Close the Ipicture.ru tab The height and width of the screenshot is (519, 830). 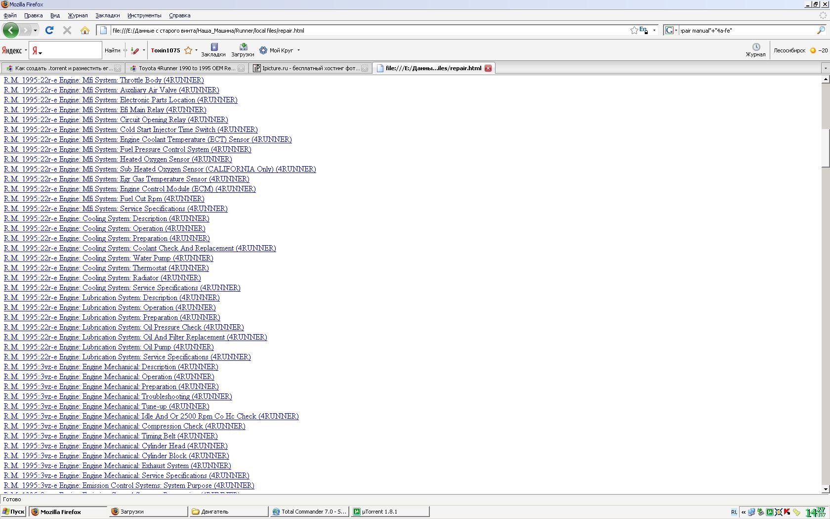(365, 68)
